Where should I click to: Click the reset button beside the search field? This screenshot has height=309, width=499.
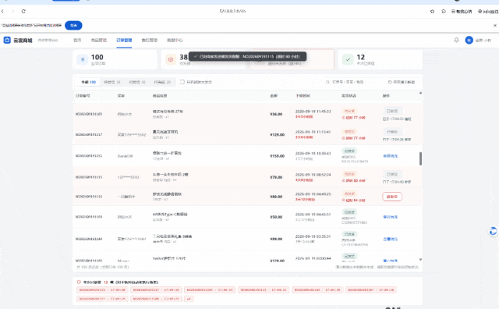click(x=402, y=82)
